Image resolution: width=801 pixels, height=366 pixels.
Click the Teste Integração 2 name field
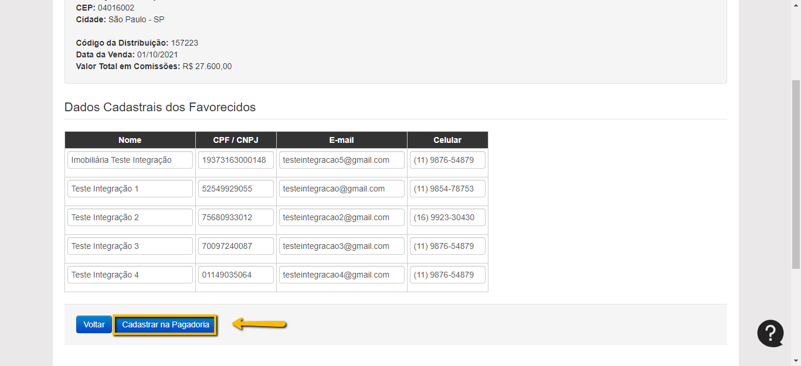130,217
